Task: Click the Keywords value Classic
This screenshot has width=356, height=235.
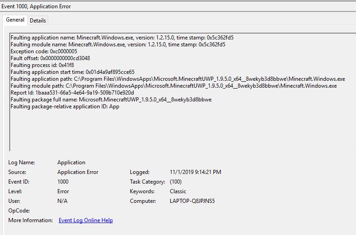Action: tap(178, 191)
